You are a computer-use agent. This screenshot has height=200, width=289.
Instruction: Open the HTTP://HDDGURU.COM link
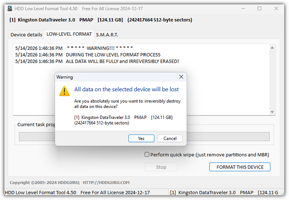click(x=106, y=183)
